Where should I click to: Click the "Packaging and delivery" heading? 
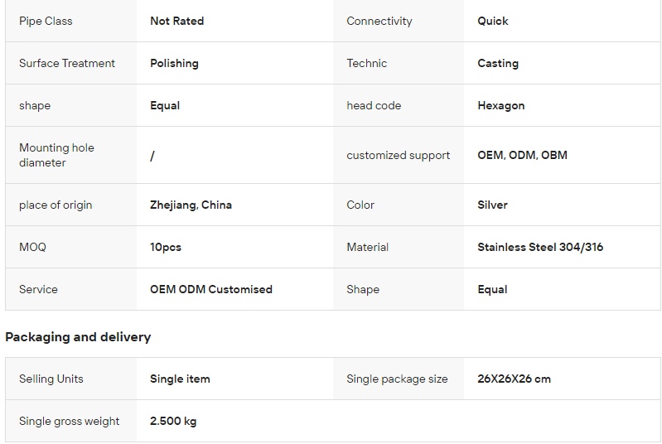coord(78,337)
